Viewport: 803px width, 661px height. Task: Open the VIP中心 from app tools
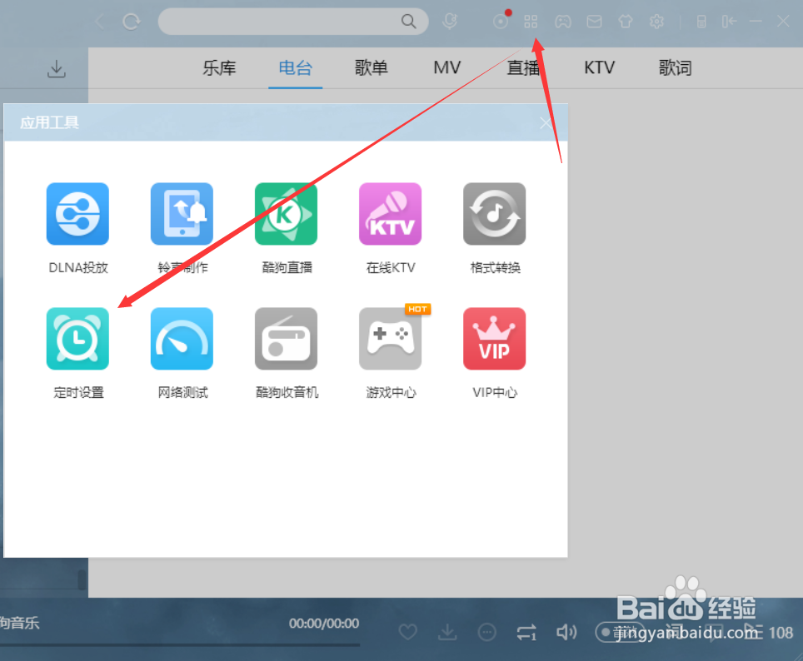[494, 339]
